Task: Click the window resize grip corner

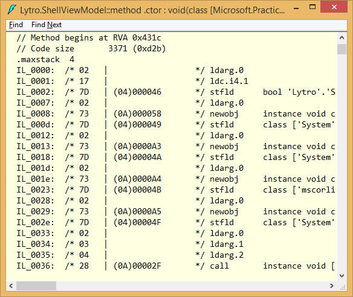Action: click(343, 287)
